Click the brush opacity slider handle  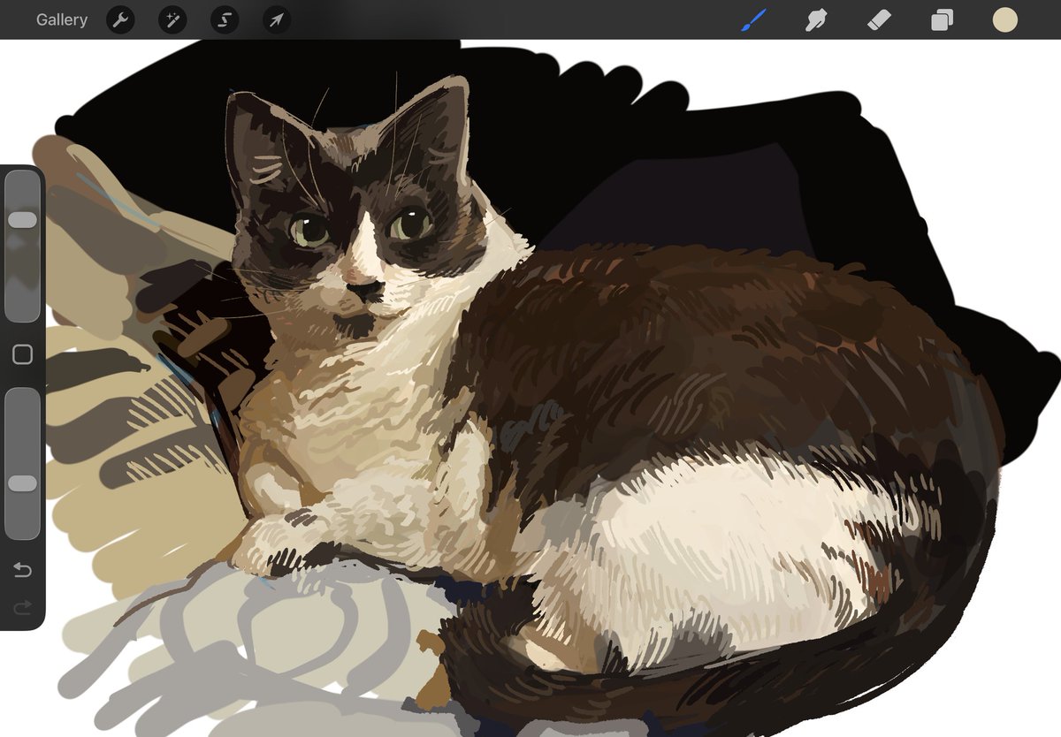(x=22, y=483)
